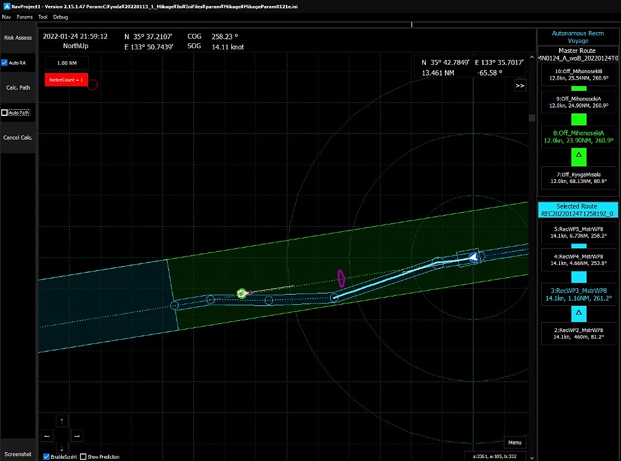Click the Cancel Calc. button
Viewport: 621px width, 461px height.
pyautogui.click(x=18, y=138)
